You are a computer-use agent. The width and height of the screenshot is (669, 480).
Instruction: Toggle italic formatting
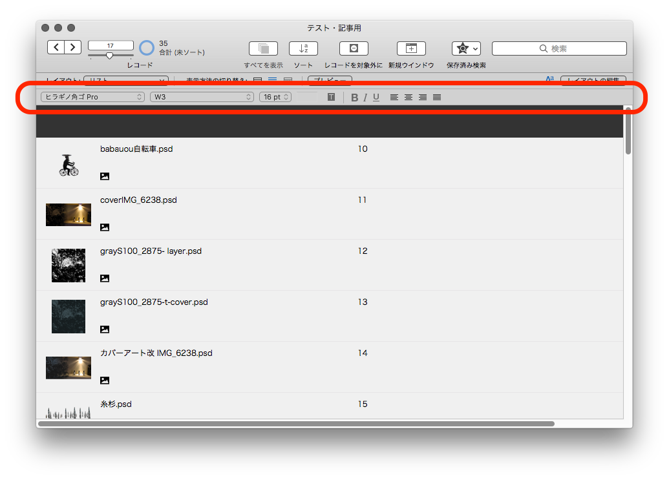point(365,96)
